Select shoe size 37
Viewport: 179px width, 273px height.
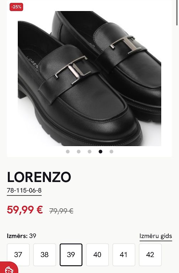[x=18, y=255]
